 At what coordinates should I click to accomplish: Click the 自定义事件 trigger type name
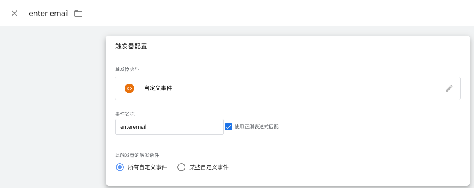pos(158,88)
